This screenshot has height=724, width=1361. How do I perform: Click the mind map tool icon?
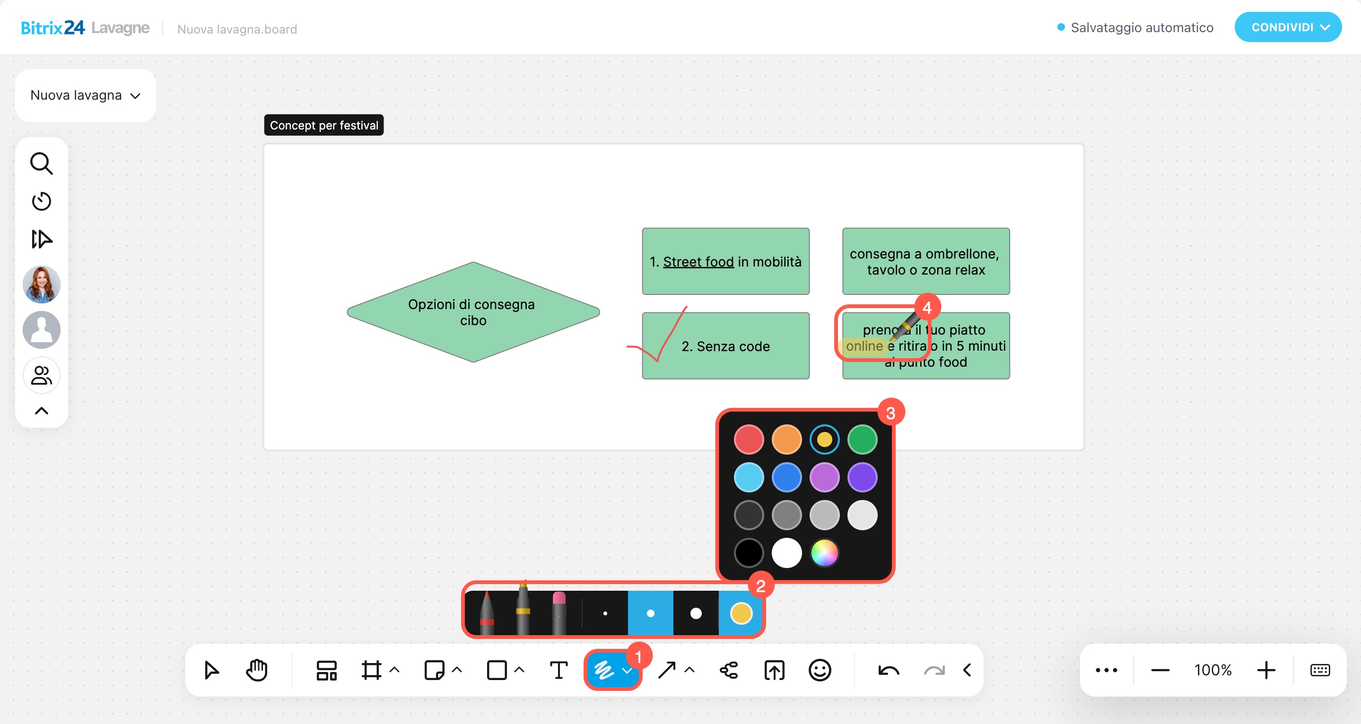tap(729, 670)
